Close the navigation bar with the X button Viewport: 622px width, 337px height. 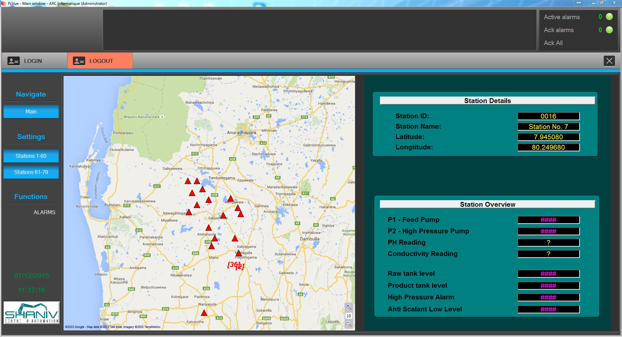(609, 61)
